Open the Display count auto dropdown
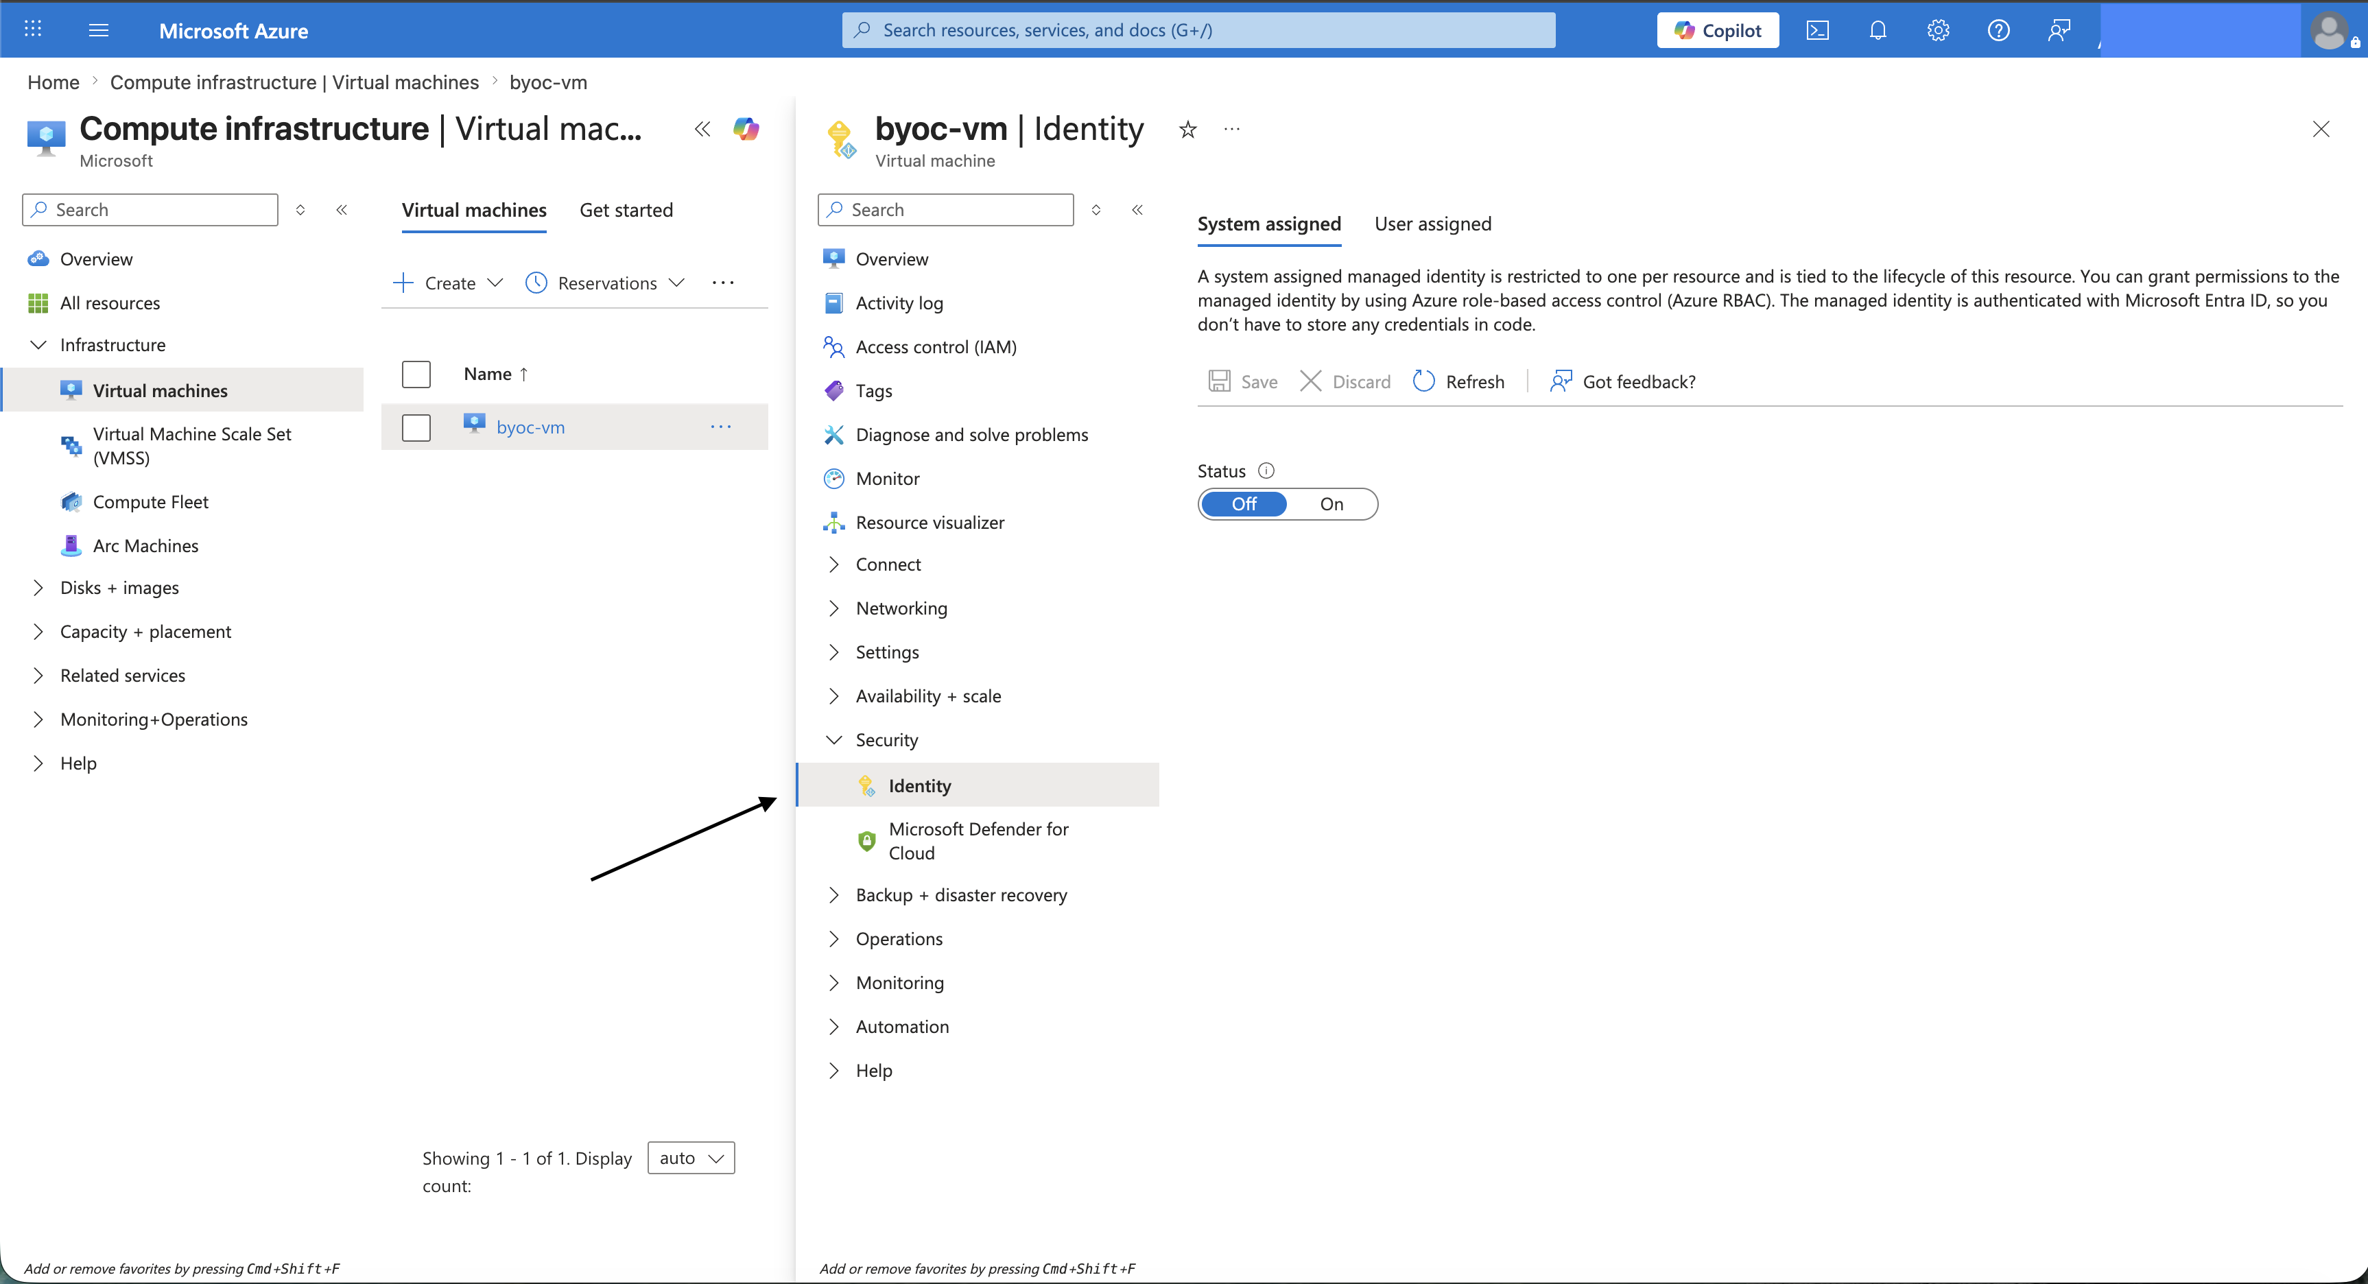 click(x=691, y=1158)
